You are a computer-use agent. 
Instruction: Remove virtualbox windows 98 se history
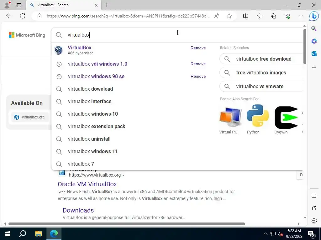(198, 76)
